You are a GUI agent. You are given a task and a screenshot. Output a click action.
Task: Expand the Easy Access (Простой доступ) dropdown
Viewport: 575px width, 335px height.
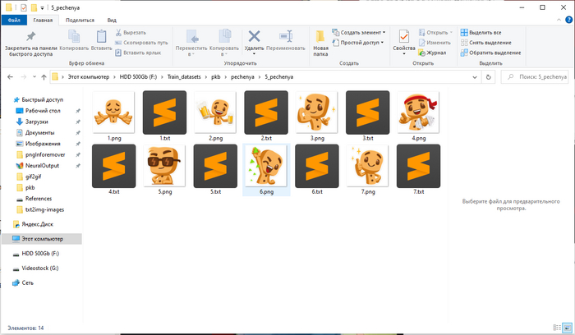tap(360, 43)
